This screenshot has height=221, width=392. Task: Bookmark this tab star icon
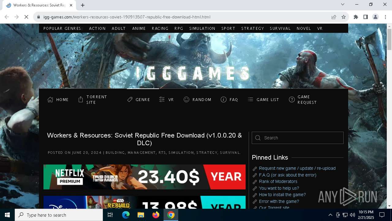pos(344,17)
